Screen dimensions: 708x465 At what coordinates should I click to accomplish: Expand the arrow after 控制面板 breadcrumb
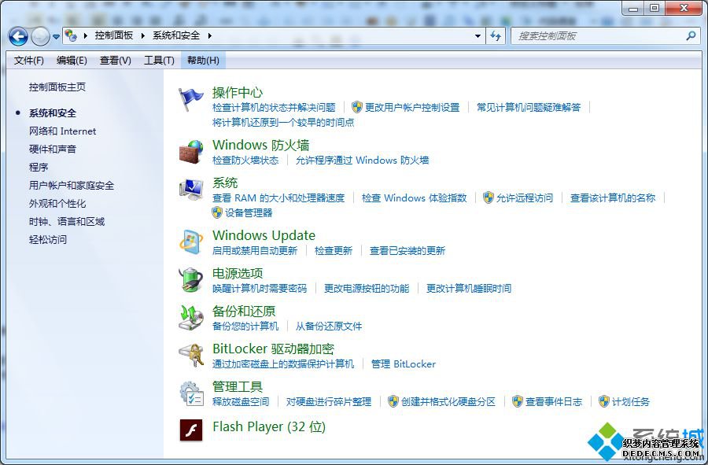coord(142,35)
